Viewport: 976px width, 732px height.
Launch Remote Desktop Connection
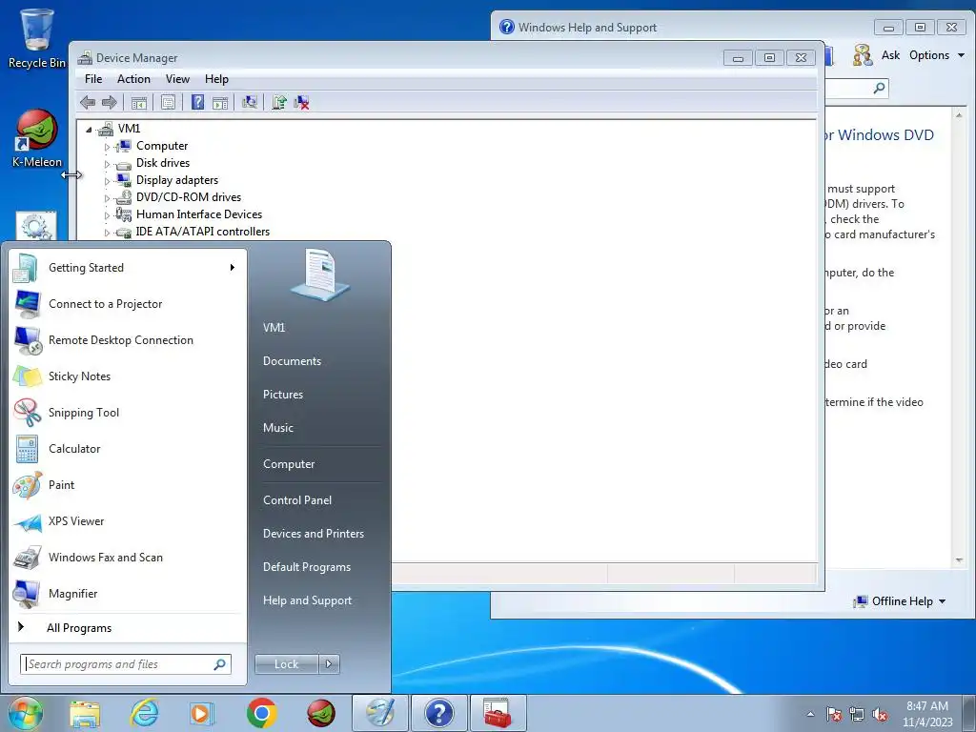coord(127,340)
